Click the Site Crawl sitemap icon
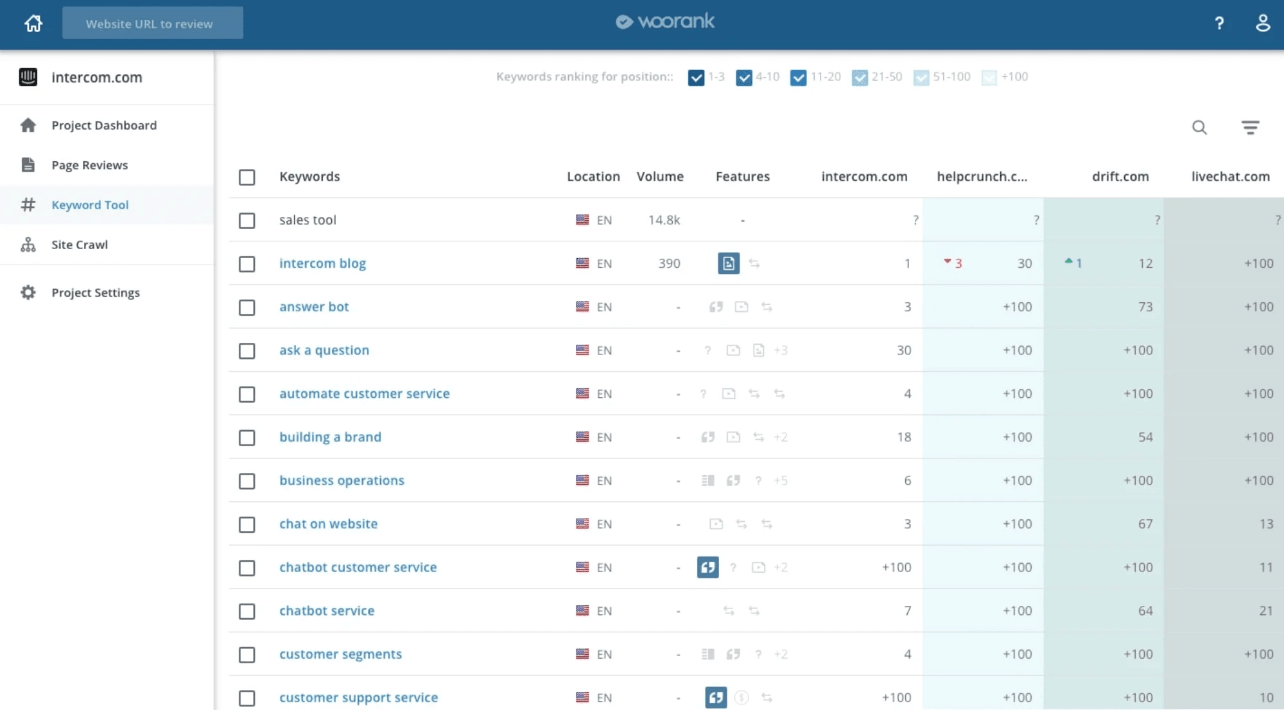This screenshot has height=710, width=1284. 28,245
